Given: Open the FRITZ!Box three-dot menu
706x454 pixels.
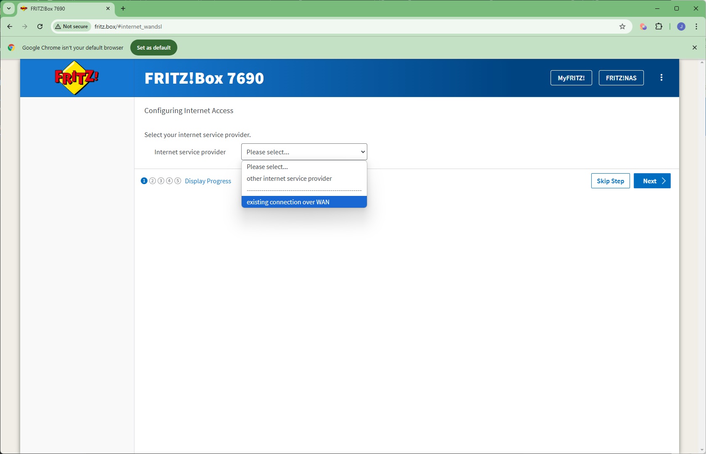Looking at the screenshot, I should (x=661, y=78).
